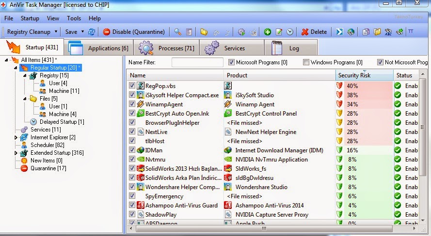Click the green plus add icon

pos(267,32)
